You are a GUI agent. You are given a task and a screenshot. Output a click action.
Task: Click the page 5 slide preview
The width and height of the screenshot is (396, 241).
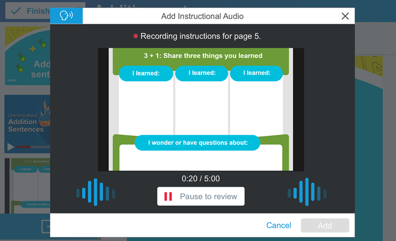pos(201,110)
